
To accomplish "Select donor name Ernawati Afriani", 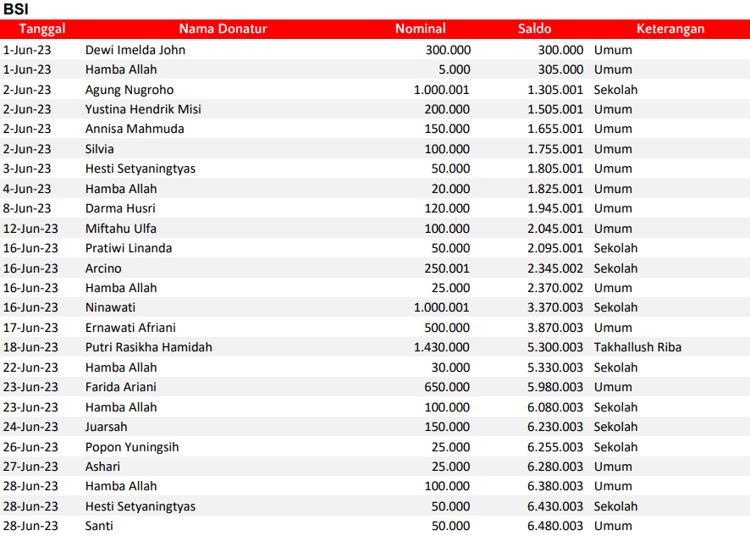I will (x=130, y=328).
